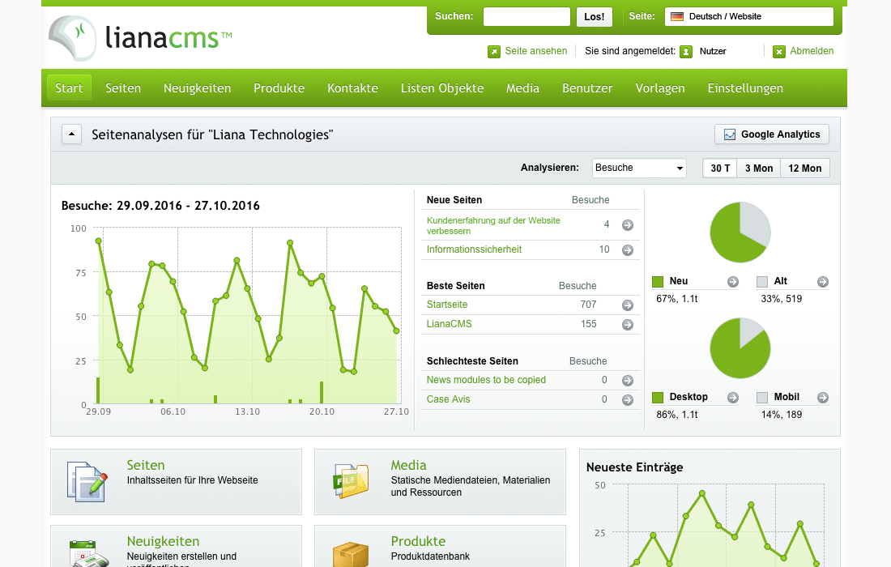Open arrow icon for Startseite row
Screen dimensions: 891x567
(627, 305)
